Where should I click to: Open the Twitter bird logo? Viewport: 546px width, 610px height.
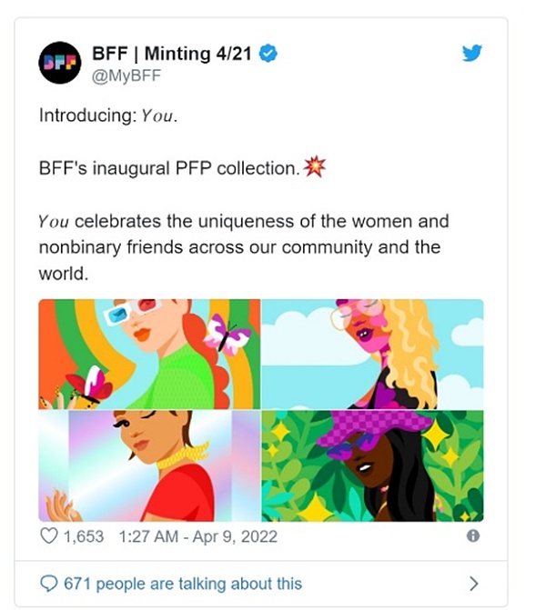(471, 54)
